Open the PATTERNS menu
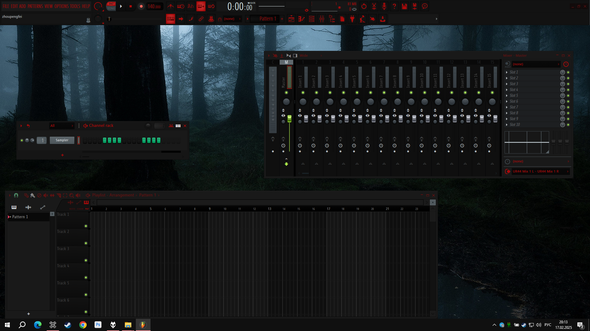 [x=35, y=6]
